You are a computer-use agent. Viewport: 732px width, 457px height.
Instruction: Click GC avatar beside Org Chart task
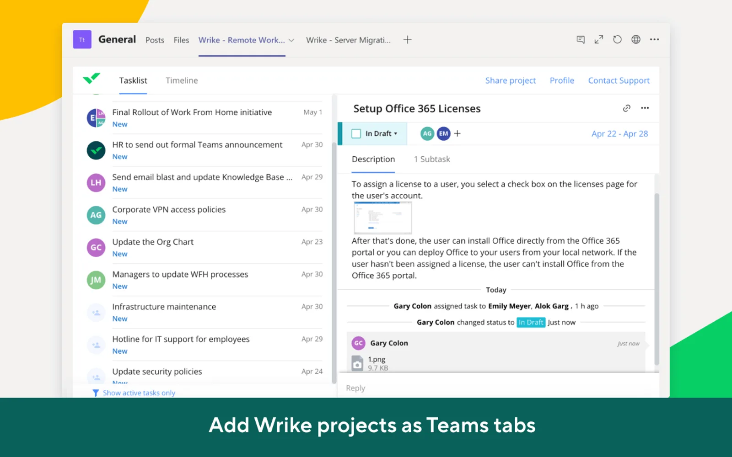[x=96, y=248]
